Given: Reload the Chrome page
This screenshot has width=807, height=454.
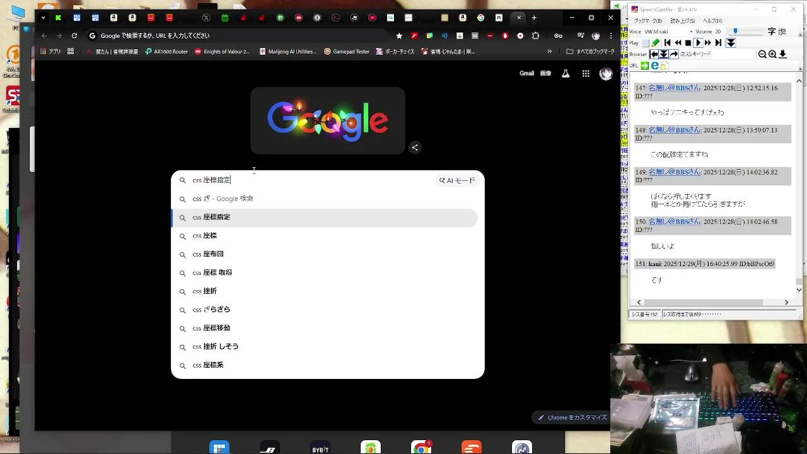Looking at the screenshot, I should [74, 36].
